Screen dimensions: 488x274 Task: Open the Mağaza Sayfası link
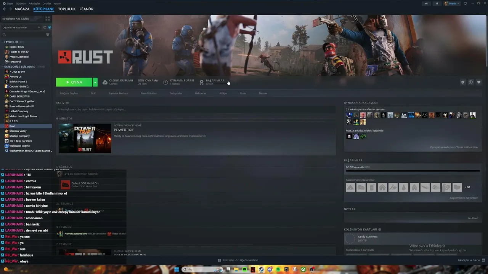pos(69,93)
